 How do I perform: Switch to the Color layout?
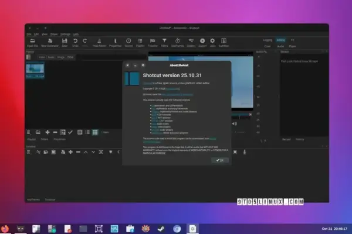click(x=268, y=46)
